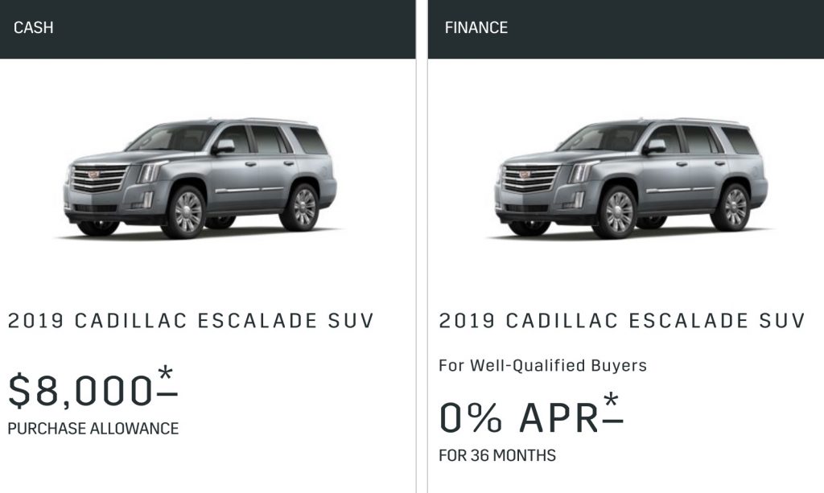The width and height of the screenshot is (824, 493).
Task: Click the Escalade image in the Finance card
Action: [x=631, y=179]
